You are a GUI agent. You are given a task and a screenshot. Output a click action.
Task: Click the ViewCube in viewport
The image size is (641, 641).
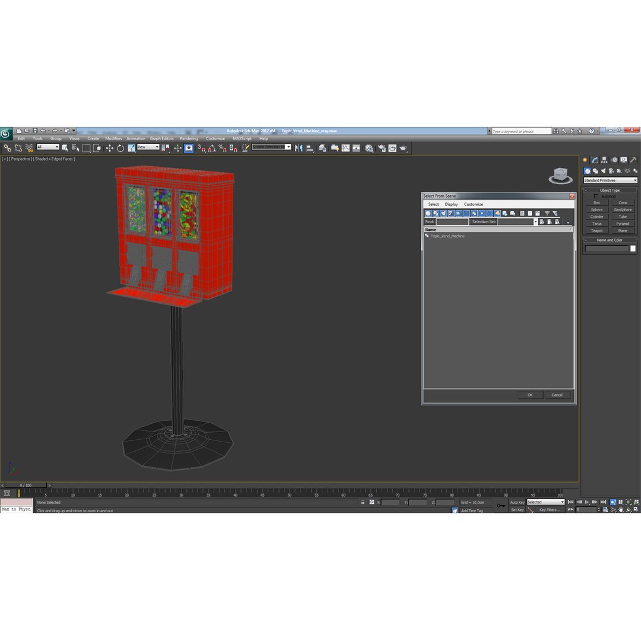[x=560, y=175]
